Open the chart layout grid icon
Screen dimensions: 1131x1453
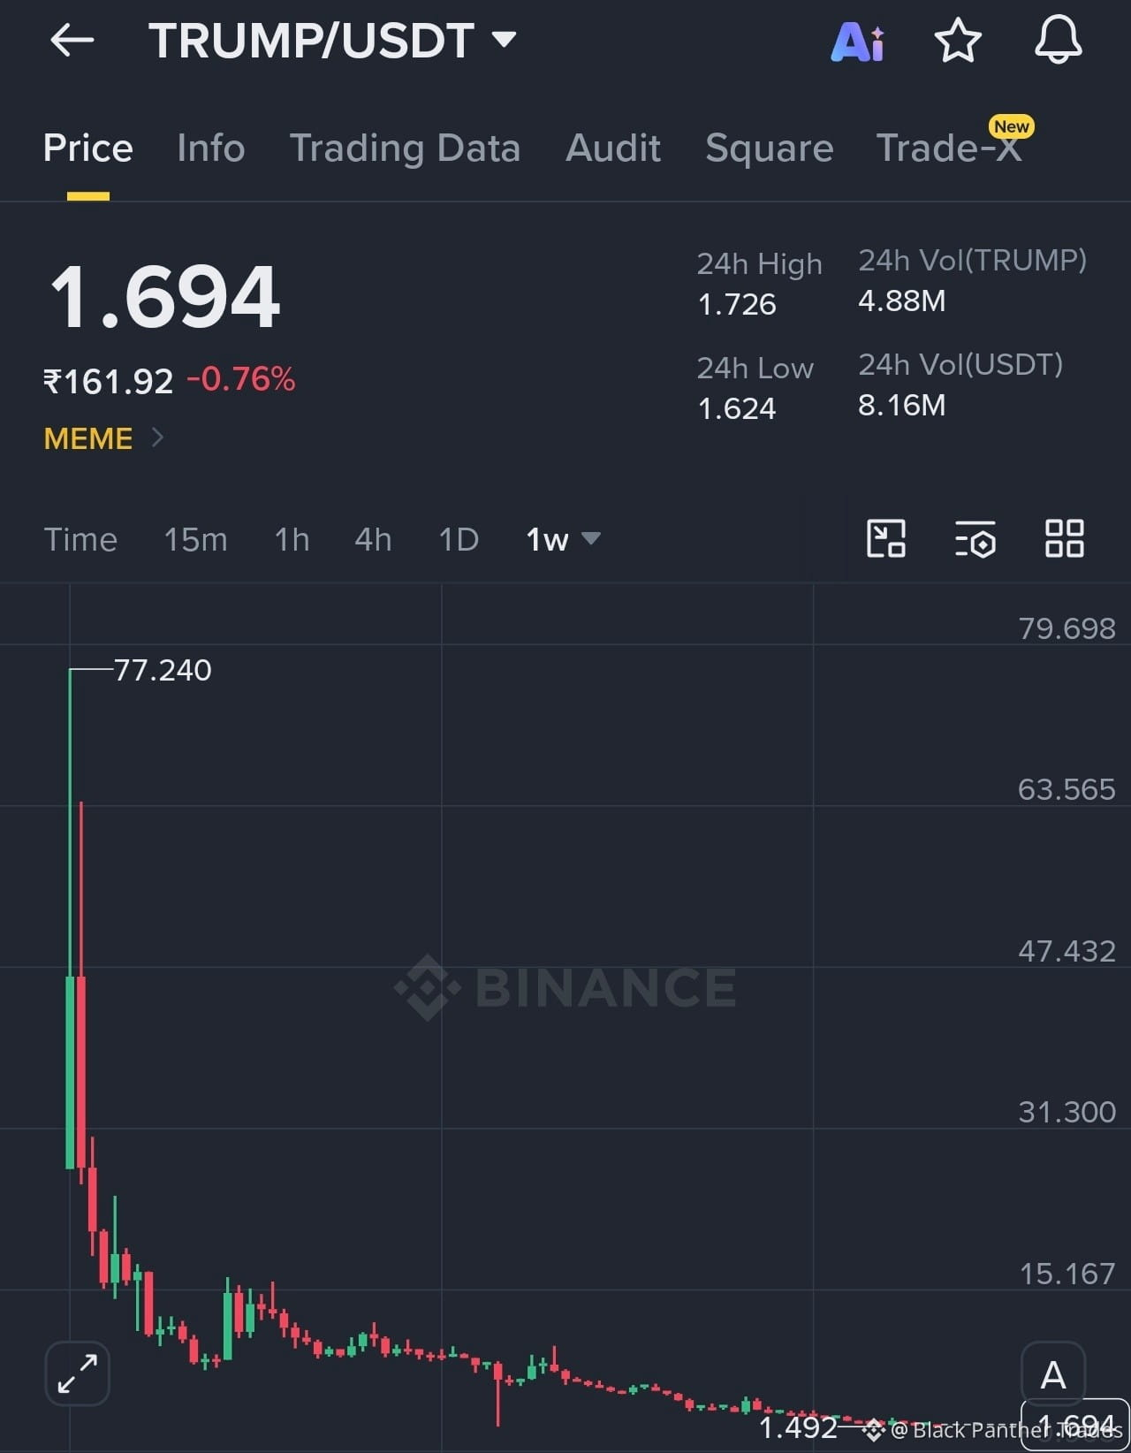pyautogui.click(x=1065, y=538)
